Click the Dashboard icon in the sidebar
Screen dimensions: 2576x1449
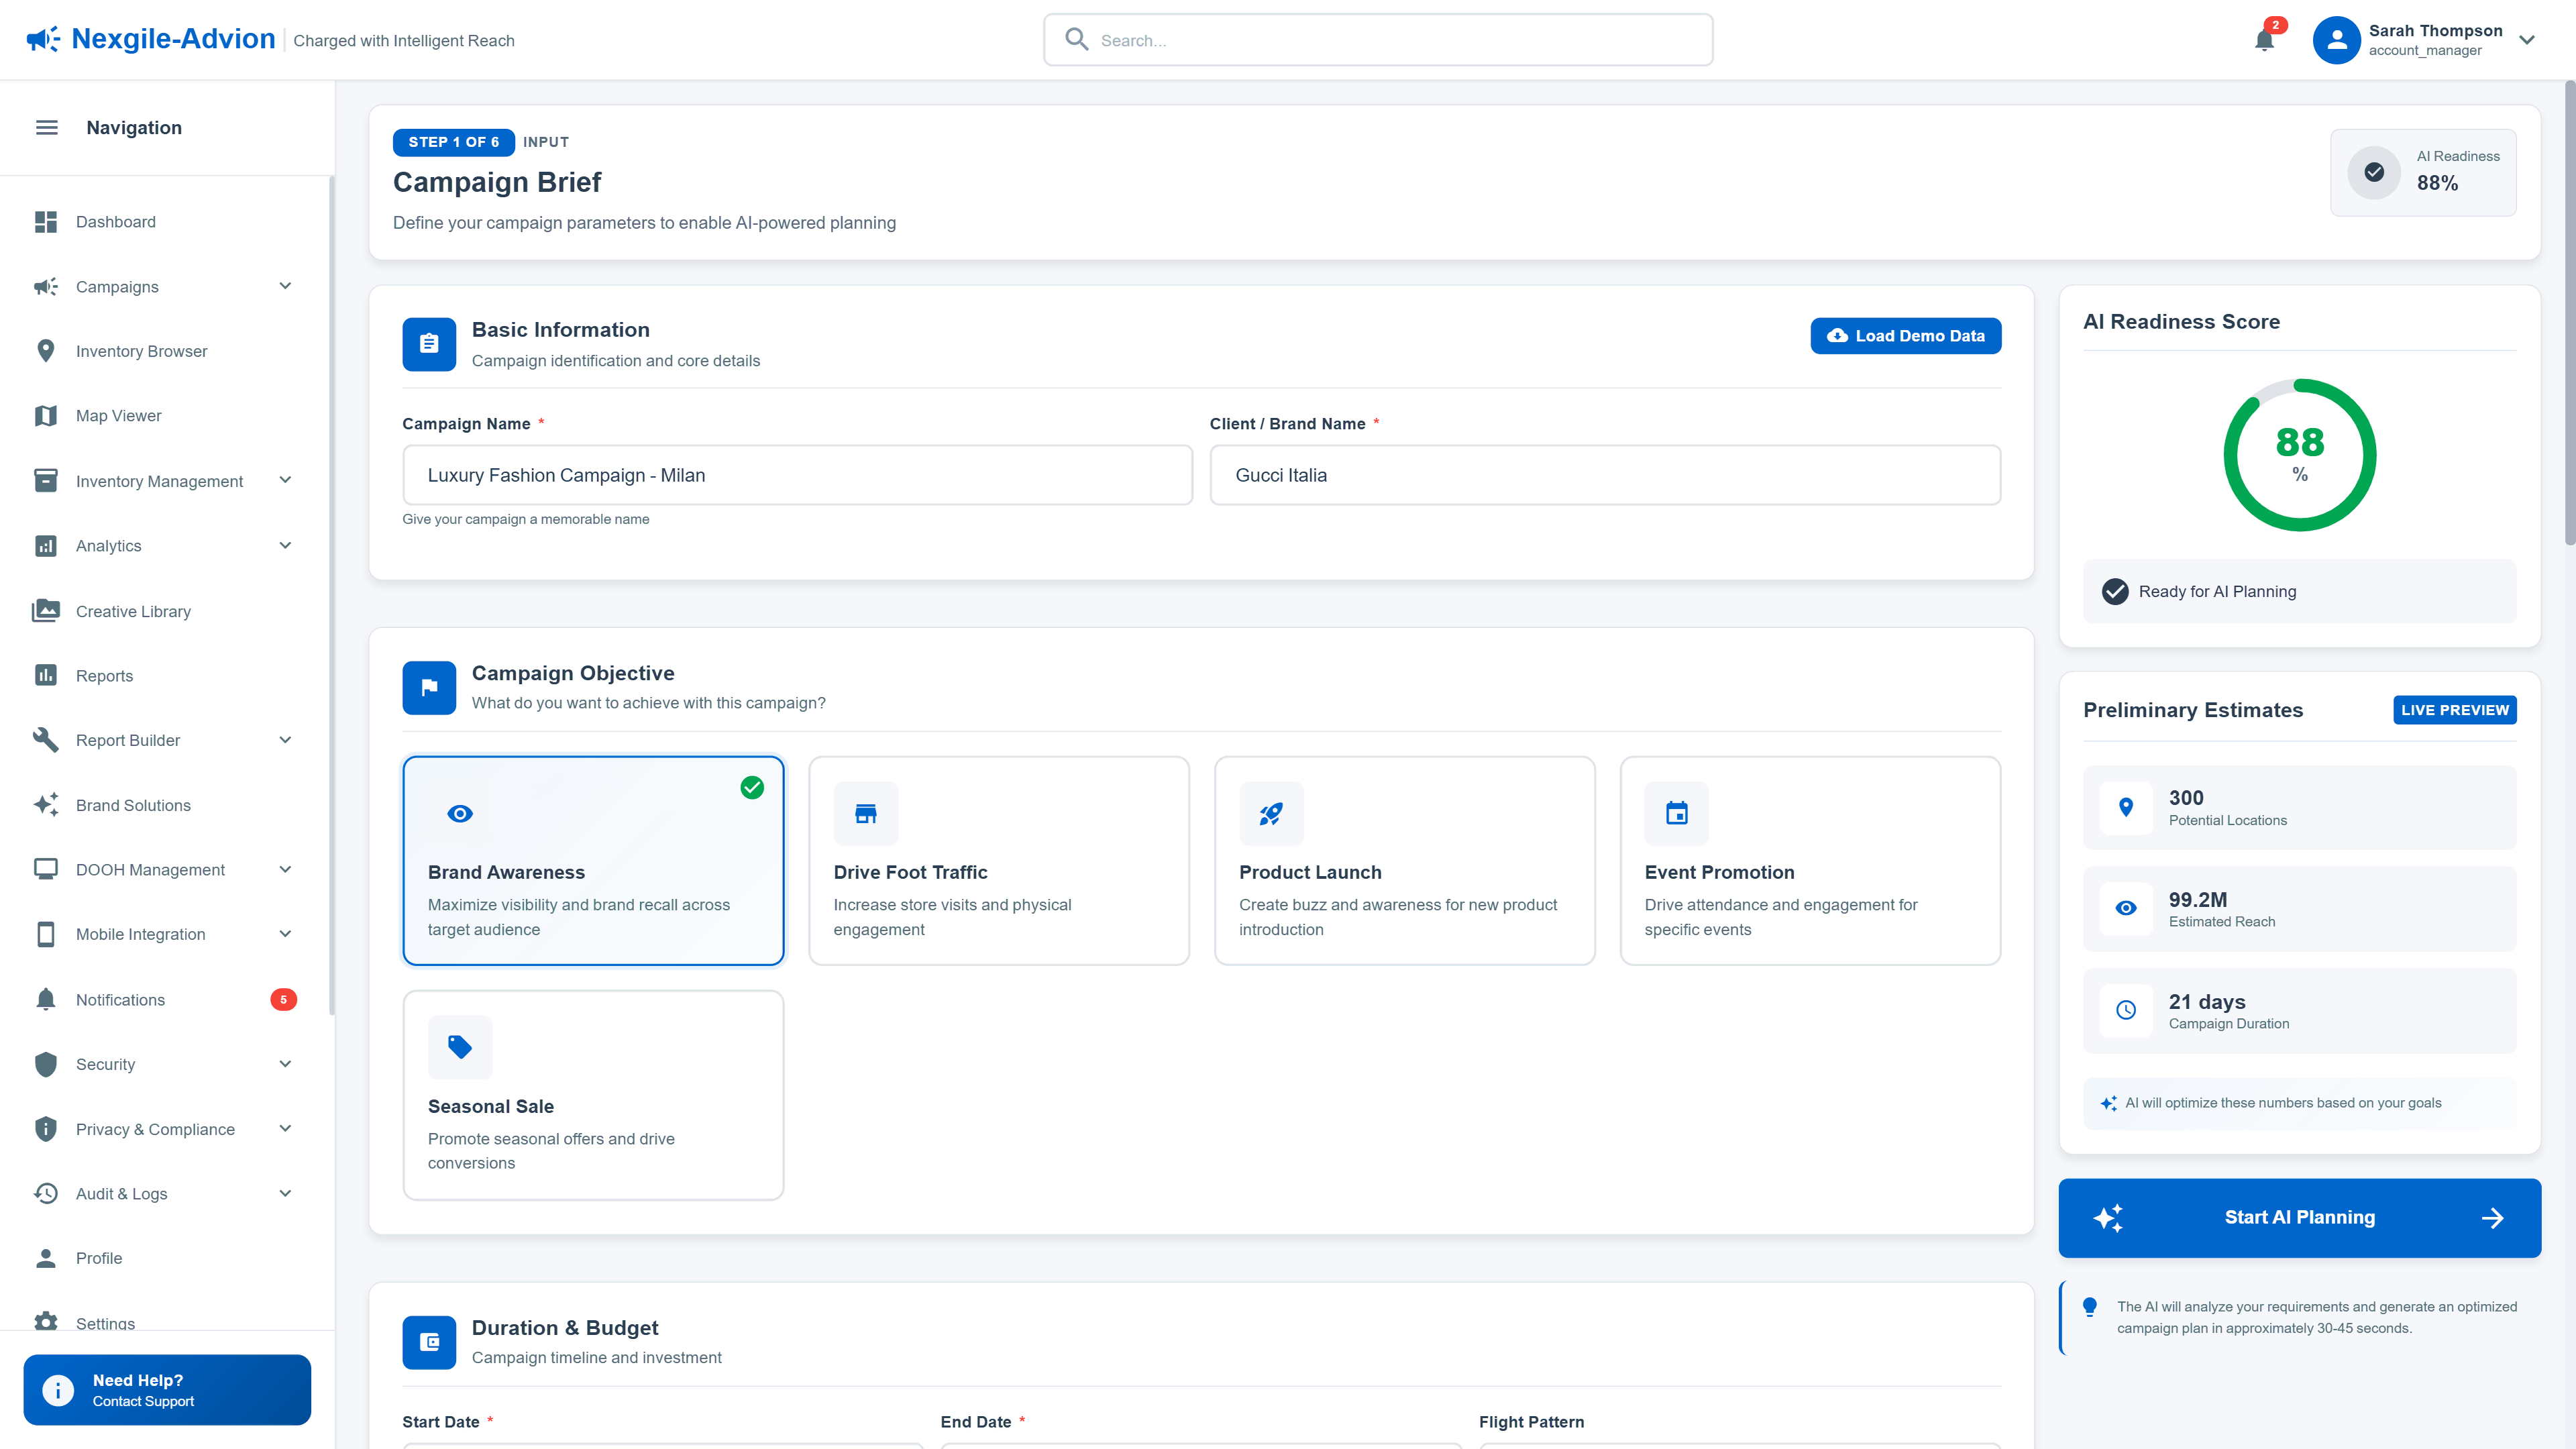point(46,221)
